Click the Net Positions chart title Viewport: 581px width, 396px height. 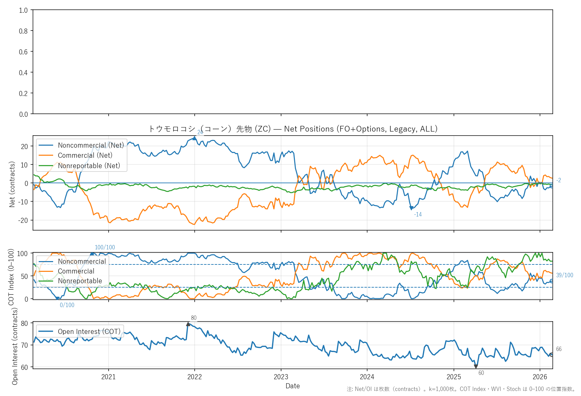(293, 129)
